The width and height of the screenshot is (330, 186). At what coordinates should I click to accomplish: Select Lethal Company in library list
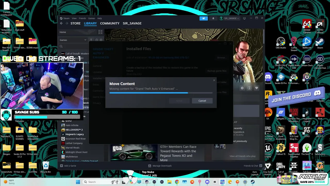coord(74,143)
